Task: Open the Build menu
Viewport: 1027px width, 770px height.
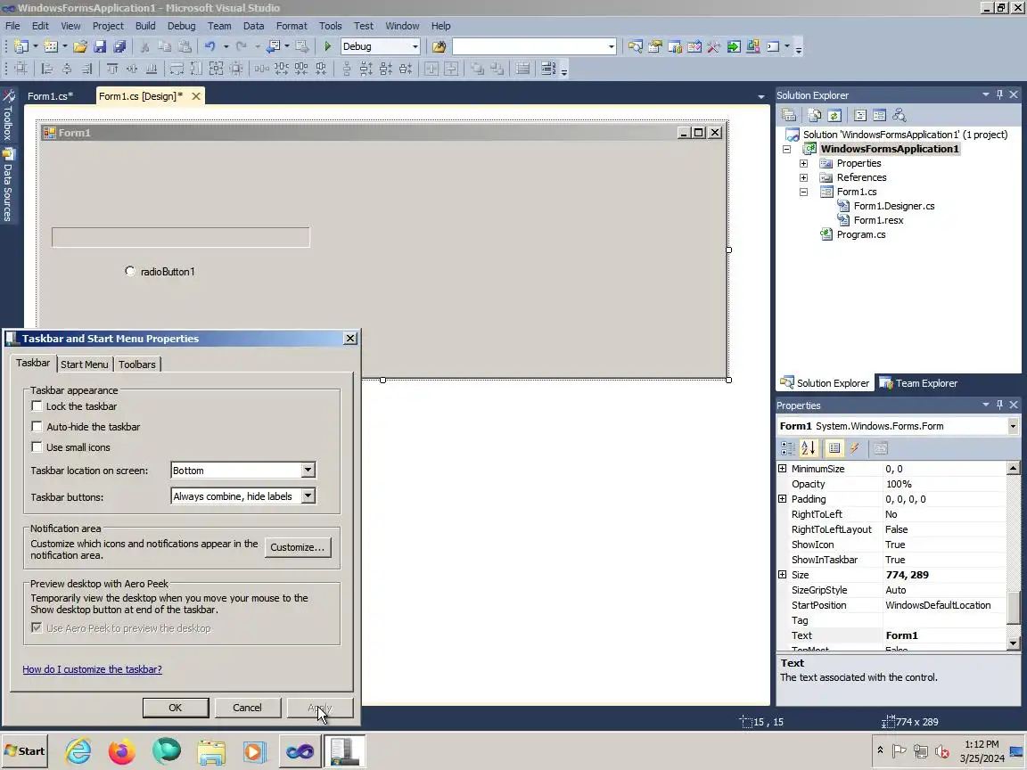Action: (x=145, y=26)
